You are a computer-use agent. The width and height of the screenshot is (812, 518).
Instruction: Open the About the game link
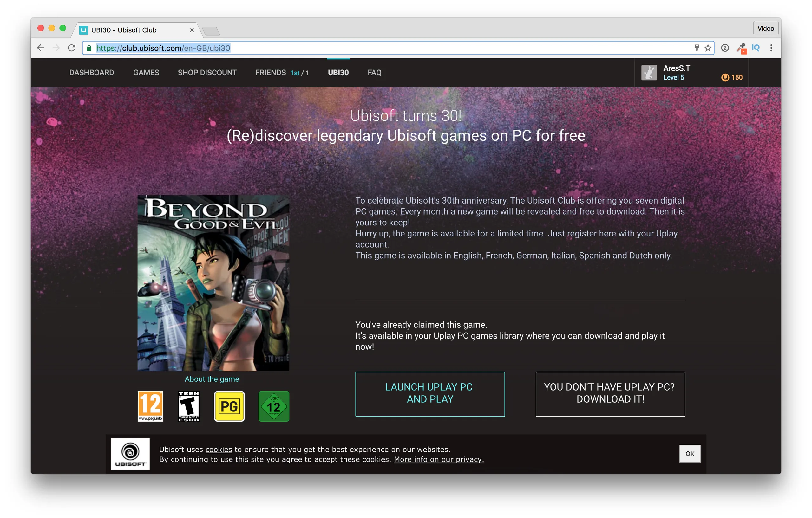click(212, 379)
